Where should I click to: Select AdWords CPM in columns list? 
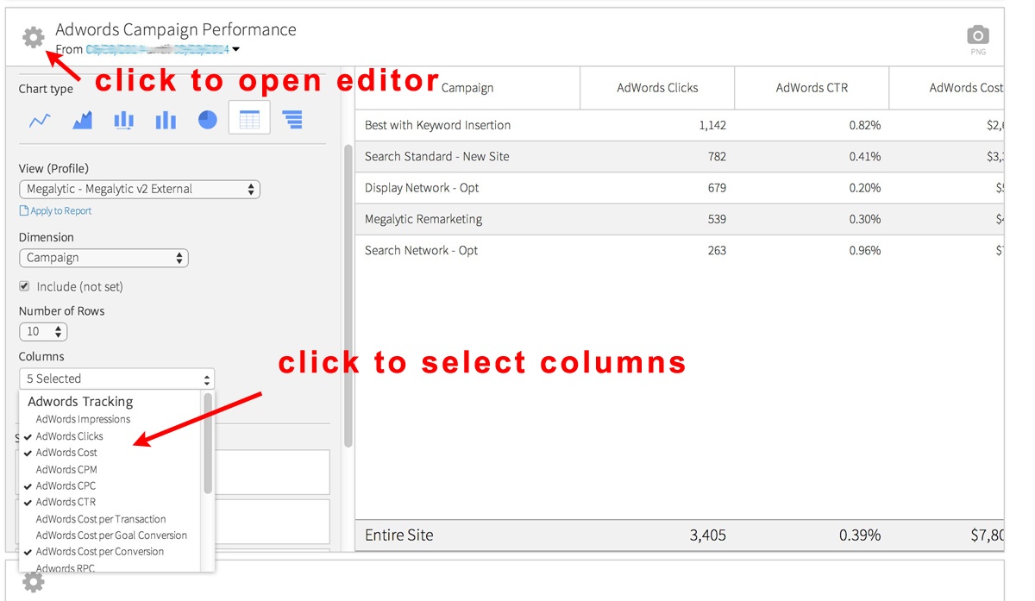pos(66,469)
